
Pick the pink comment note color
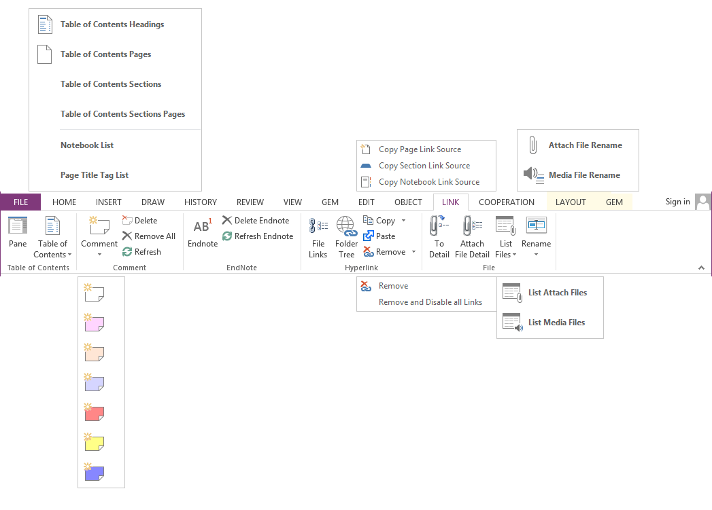point(95,323)
